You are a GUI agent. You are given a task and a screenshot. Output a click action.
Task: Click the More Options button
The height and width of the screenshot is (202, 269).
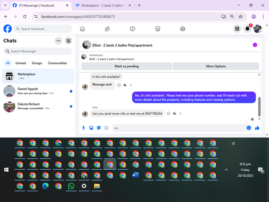point(216,66)
